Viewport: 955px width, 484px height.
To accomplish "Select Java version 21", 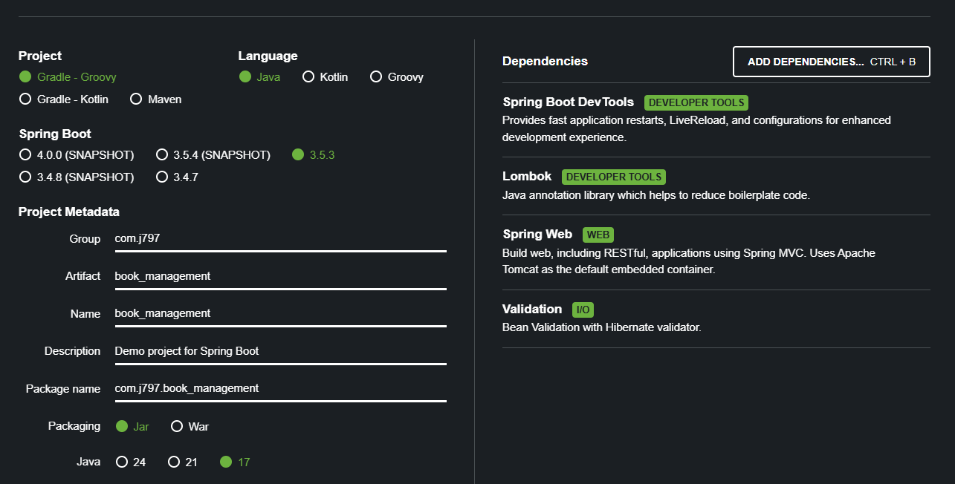I will [183, 462].
